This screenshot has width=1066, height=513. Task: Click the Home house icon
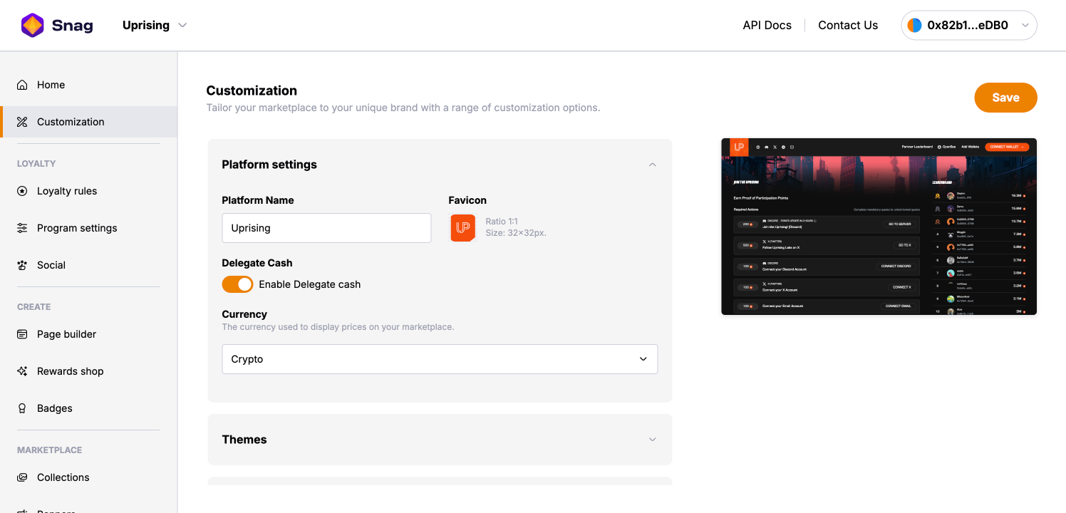(22, 85)
